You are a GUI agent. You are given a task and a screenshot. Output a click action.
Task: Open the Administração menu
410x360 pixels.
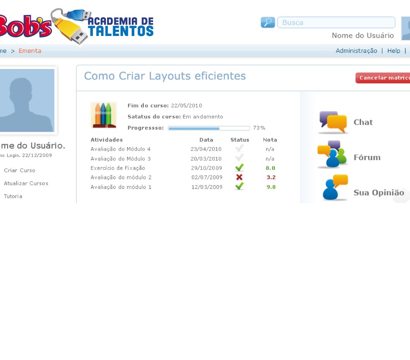pos(356,51)
